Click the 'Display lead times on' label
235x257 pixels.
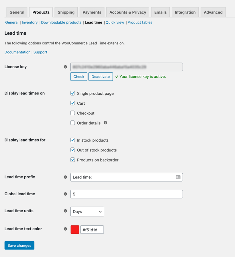[25, 93]
